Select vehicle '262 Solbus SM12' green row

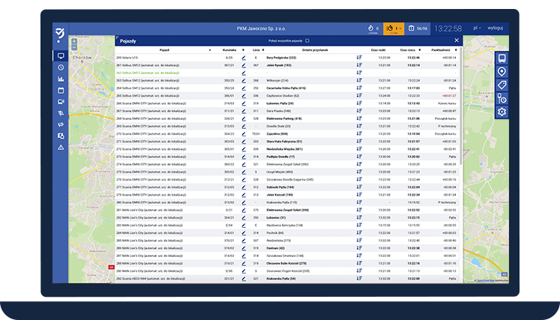(x=287, y=73)
